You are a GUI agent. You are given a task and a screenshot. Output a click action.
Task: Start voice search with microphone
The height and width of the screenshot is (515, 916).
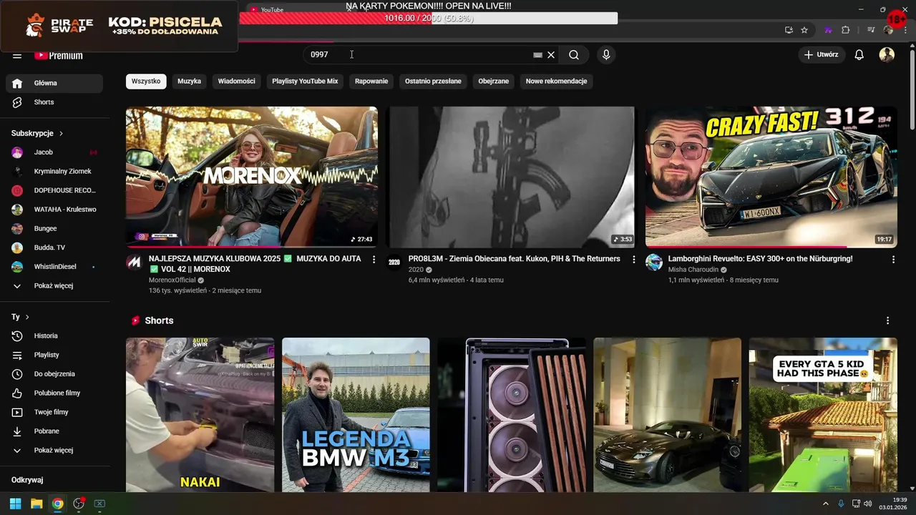point(606,55)
